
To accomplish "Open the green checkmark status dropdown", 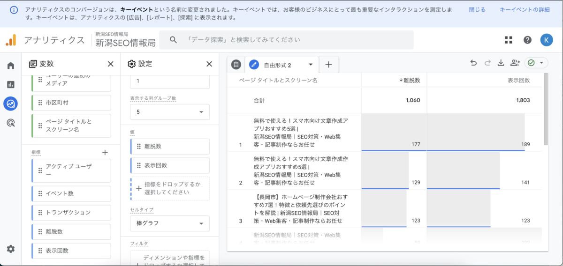I will (x=536, y=63).
